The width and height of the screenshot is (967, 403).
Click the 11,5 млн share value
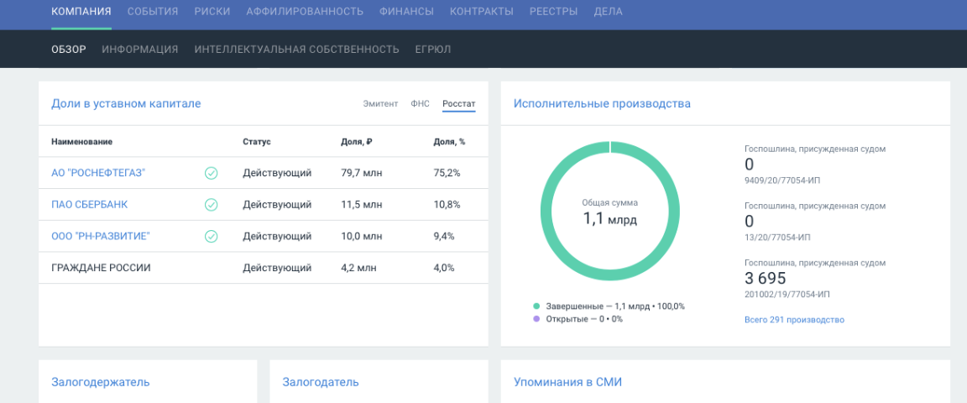361,205
